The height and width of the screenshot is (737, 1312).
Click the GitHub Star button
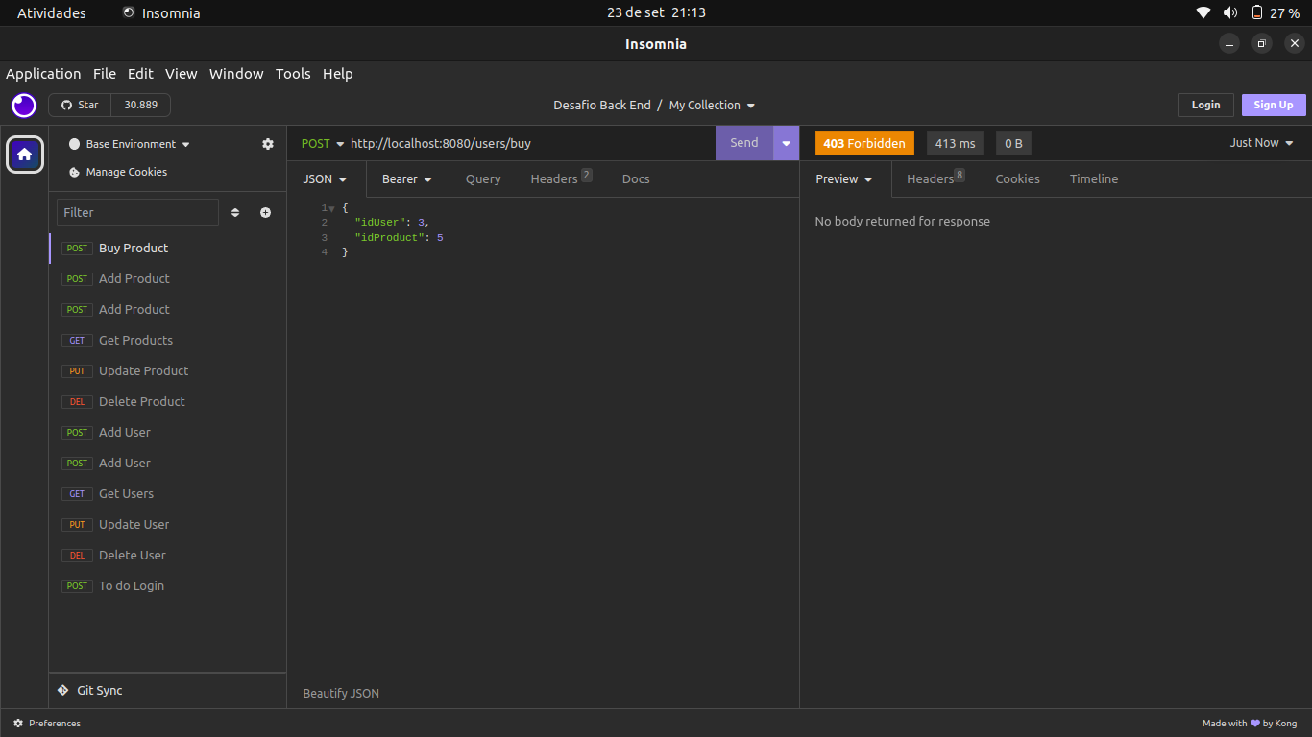[80, 105]
